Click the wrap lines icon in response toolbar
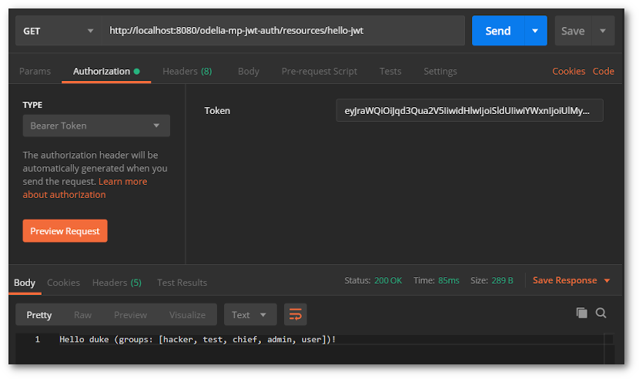This screenshot has width=639, height=379. (x=296, y=314)
